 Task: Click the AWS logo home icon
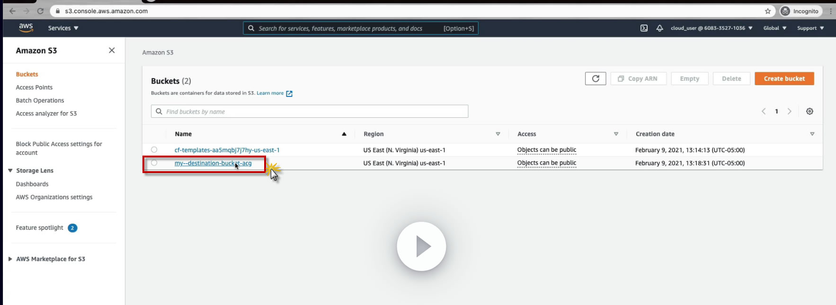26,28
